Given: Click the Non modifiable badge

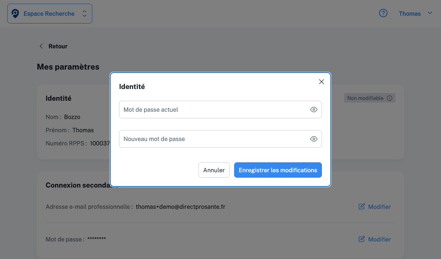Looking at the screenshot, I should pyautogui.click(x=365, y=98).
